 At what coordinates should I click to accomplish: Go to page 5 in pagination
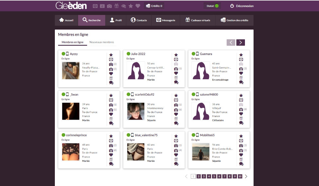[x=214, y=176]
